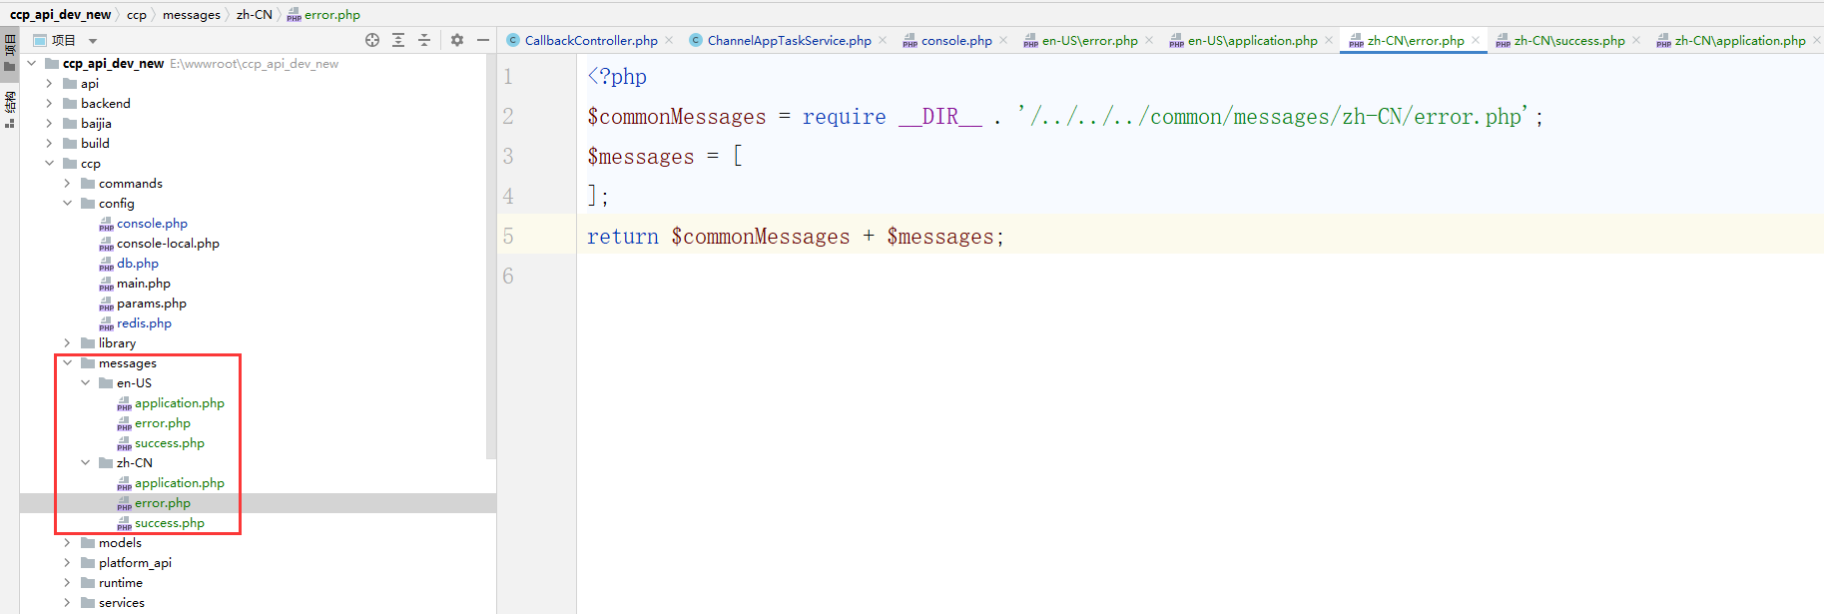This screenshot has height=614, width=1824.
Task: Toggle the 项目 side tool window
Action: [x=10, y=53]
